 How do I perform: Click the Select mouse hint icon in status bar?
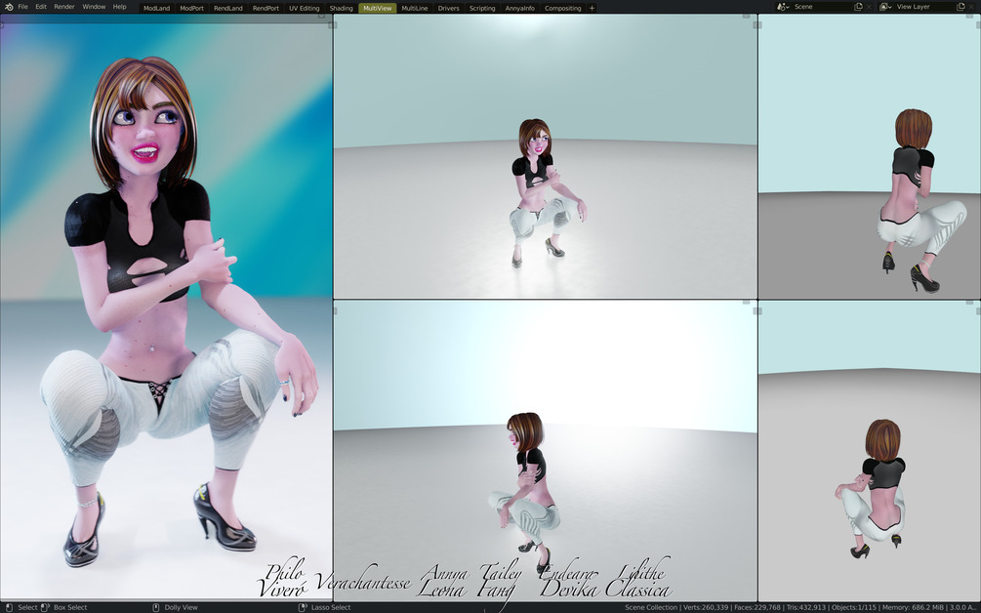coord(9,607)
